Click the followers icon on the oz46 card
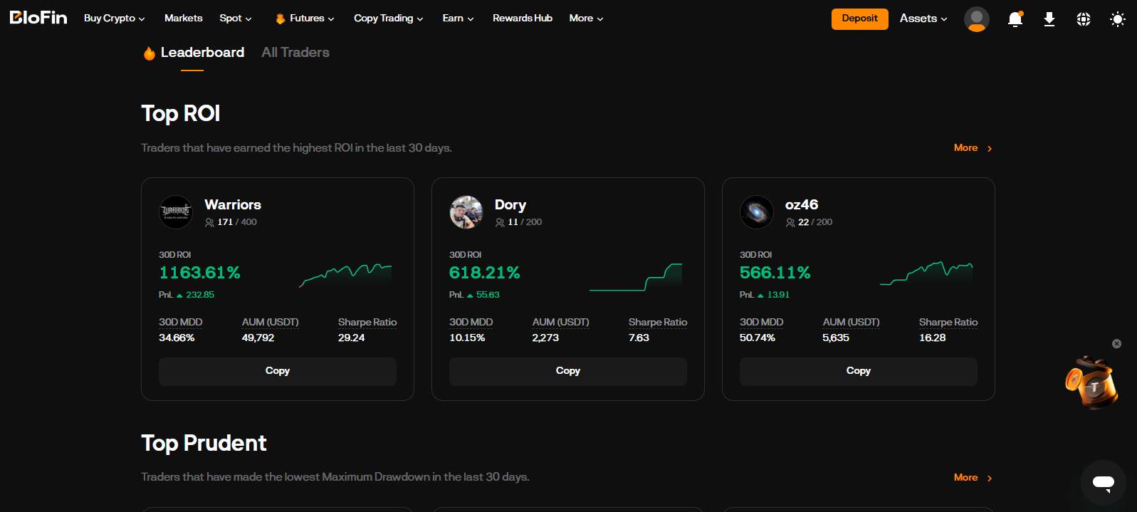The height and width of the screenshot is (512, 1137). 790,223
